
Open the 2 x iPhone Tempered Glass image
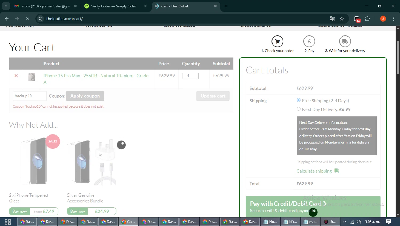(34, 161)
